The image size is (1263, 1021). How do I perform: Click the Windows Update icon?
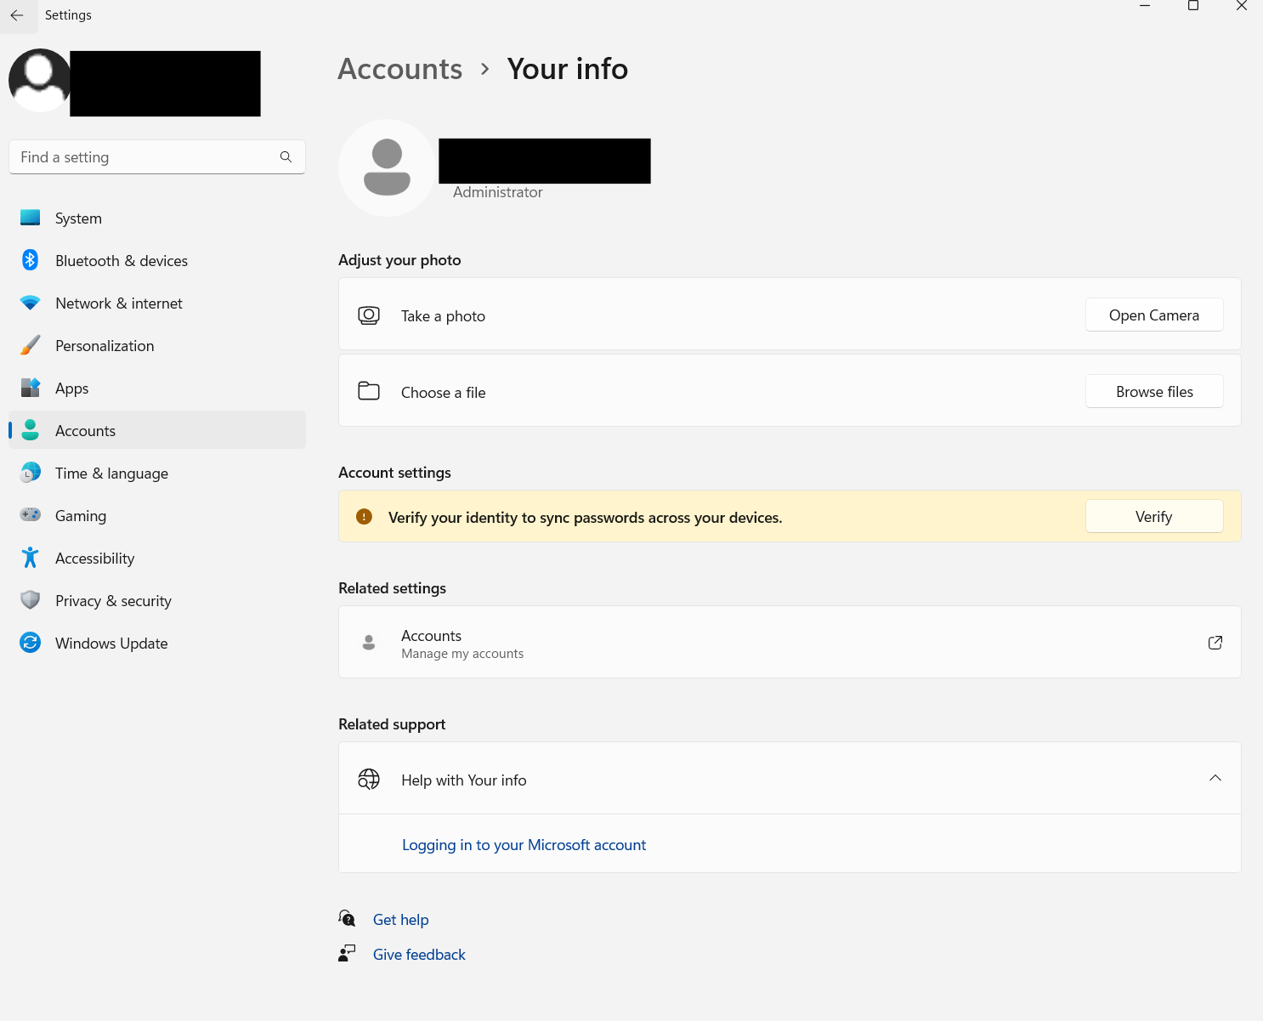(30, 643)
